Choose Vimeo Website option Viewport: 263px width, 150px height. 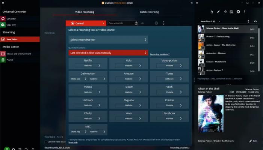(88, 92)
